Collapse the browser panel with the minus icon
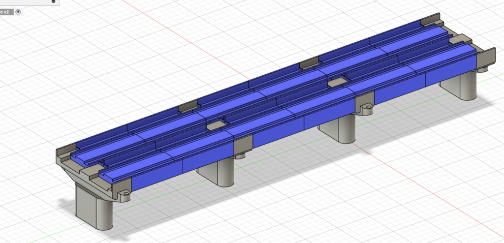This screenshot has width=504, height=243. pos(53,1)
